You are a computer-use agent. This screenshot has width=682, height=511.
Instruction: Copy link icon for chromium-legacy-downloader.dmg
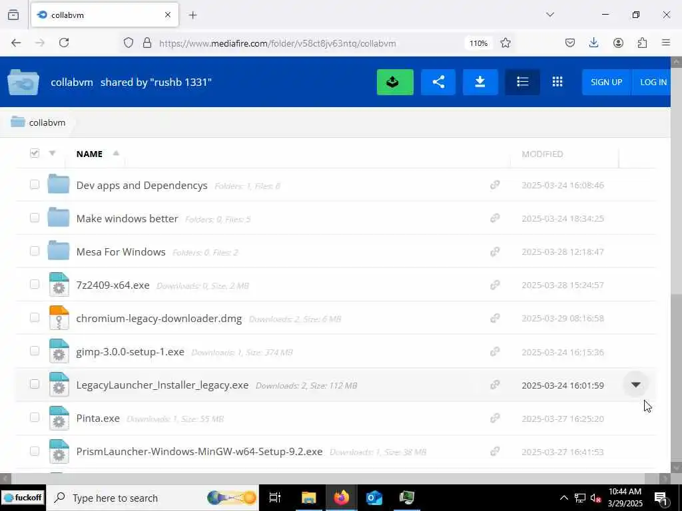click(x=495, y=318)
